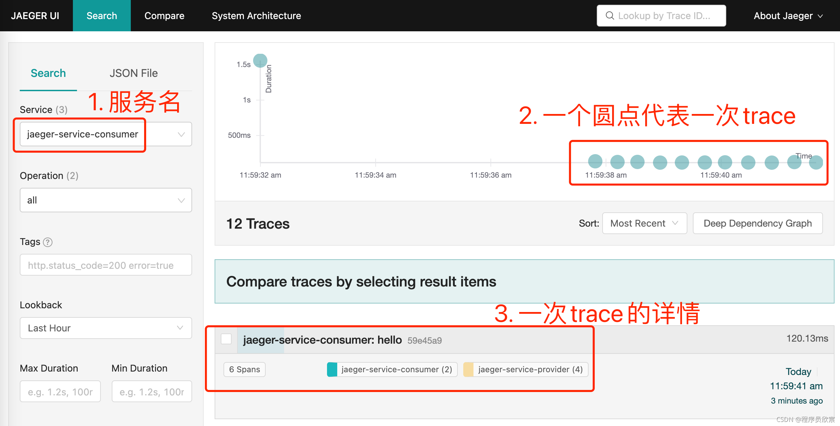Open the System Architecture view
Image resolution: width=840 pixels, height=426 pixels.
click(x=256, y=15)
